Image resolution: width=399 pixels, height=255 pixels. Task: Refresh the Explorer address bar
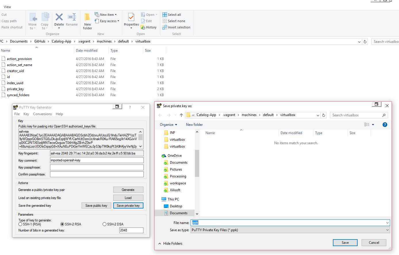365,42
